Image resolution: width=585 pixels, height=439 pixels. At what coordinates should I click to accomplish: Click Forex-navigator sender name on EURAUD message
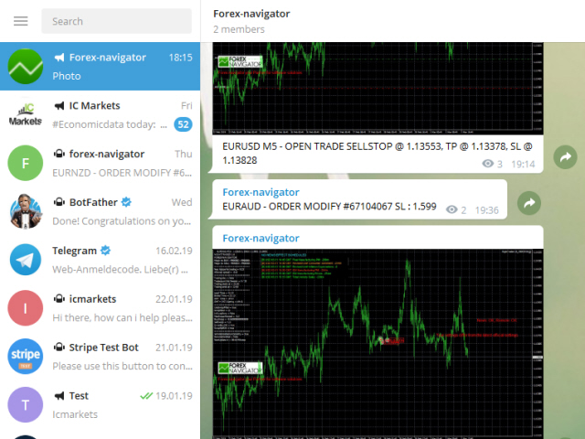[x=261, y=192]
